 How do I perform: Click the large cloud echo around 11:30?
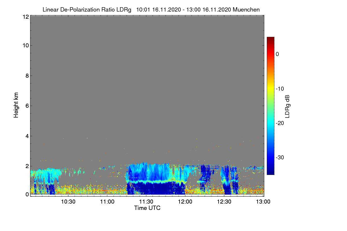tap(156, 179)
